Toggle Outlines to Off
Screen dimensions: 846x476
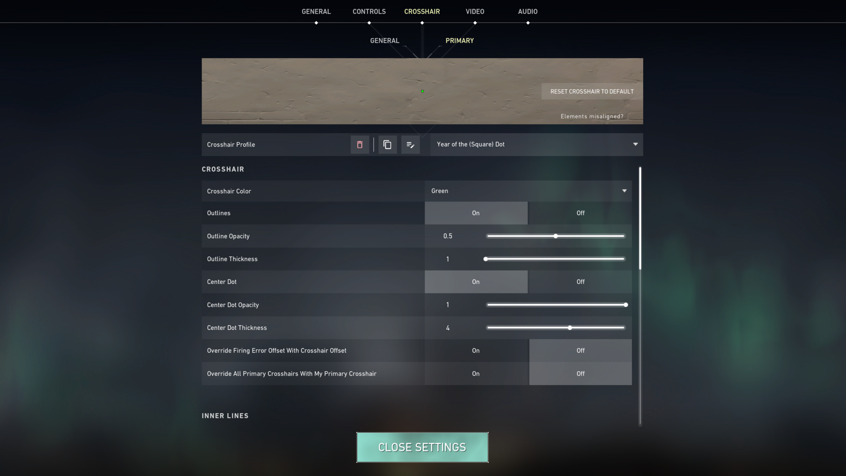click(x=580, y=213)
